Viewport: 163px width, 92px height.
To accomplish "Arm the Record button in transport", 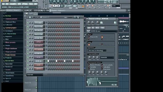I will point(62,6).
